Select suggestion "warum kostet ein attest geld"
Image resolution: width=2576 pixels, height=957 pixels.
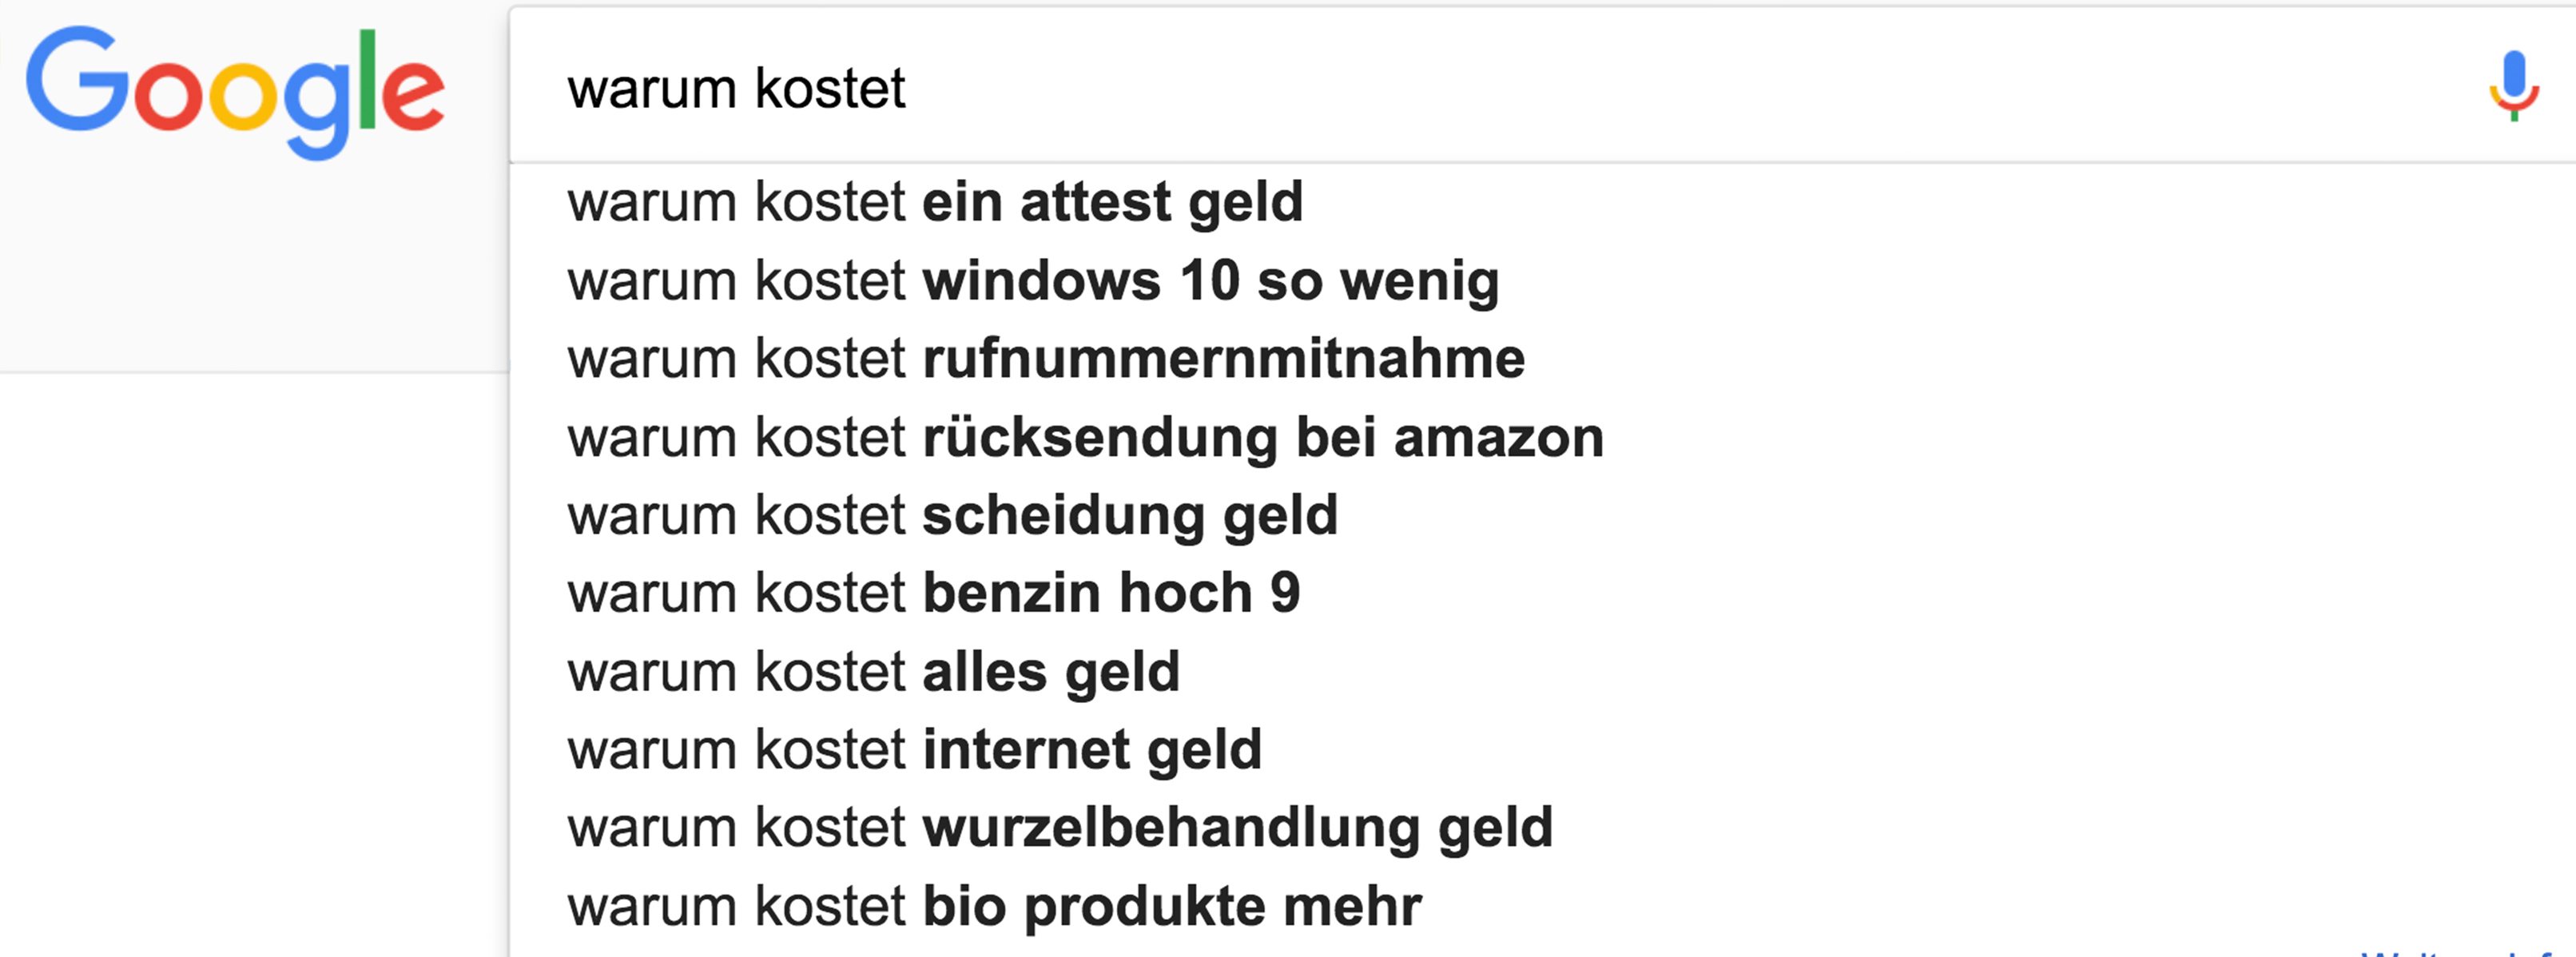coord(935,202)
